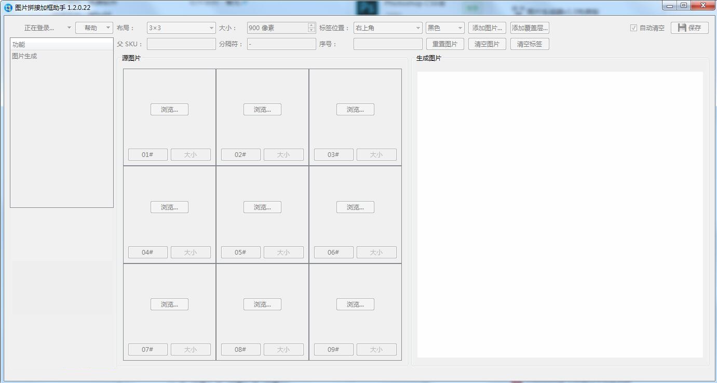The width and height of the screenshot is (717, 383).
Task: Open the 帮助 dropdown menu
Action: (94, 28)
